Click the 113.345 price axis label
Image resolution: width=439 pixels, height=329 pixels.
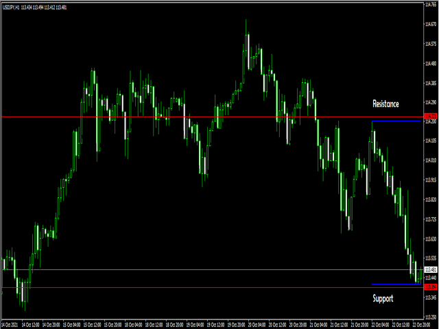[x=431, y=297]
